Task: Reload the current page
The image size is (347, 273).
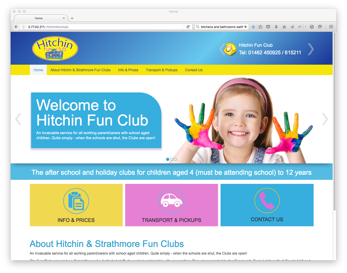Action: pos(188,27)
